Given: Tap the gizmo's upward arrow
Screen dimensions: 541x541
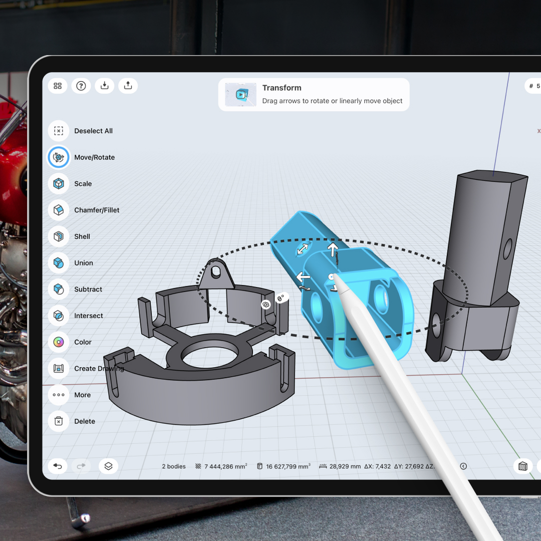Looking at the screenshot, I should (333, 249).
